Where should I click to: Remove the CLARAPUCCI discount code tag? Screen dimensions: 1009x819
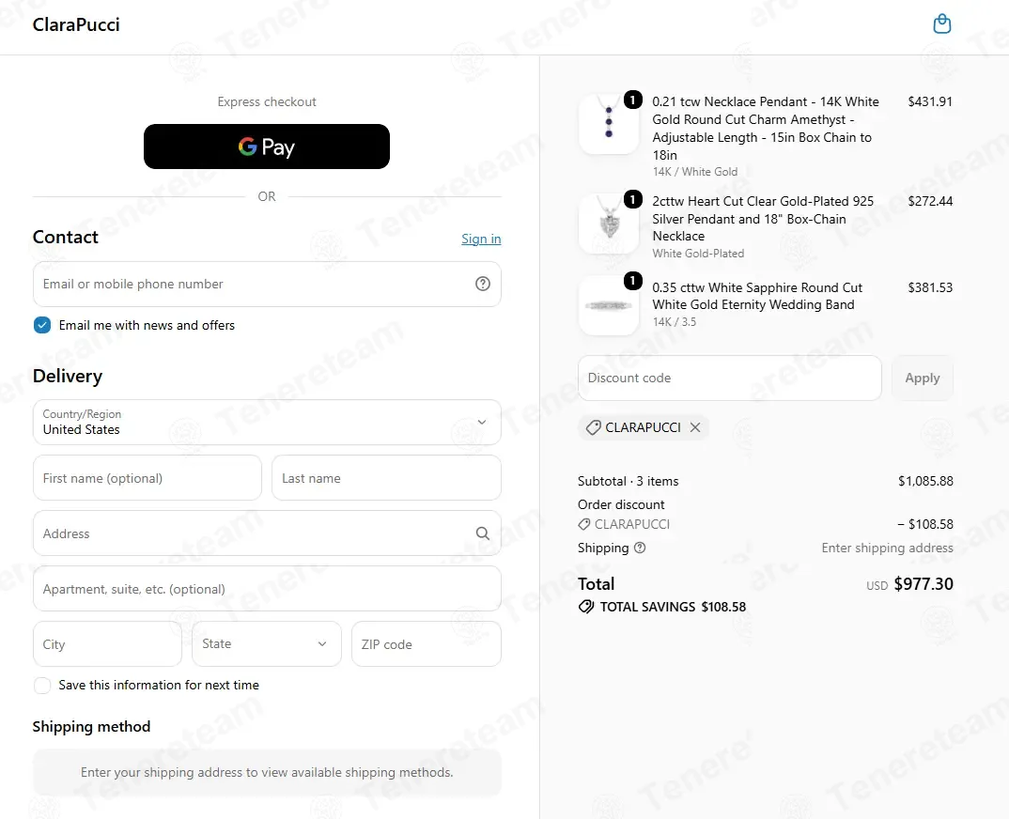coord(695,427)
